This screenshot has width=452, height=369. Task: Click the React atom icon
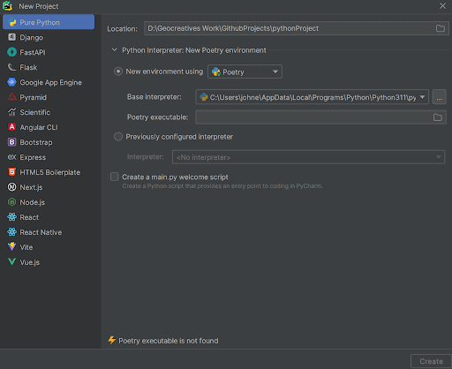pyautogui.click(x=12, y=217)
